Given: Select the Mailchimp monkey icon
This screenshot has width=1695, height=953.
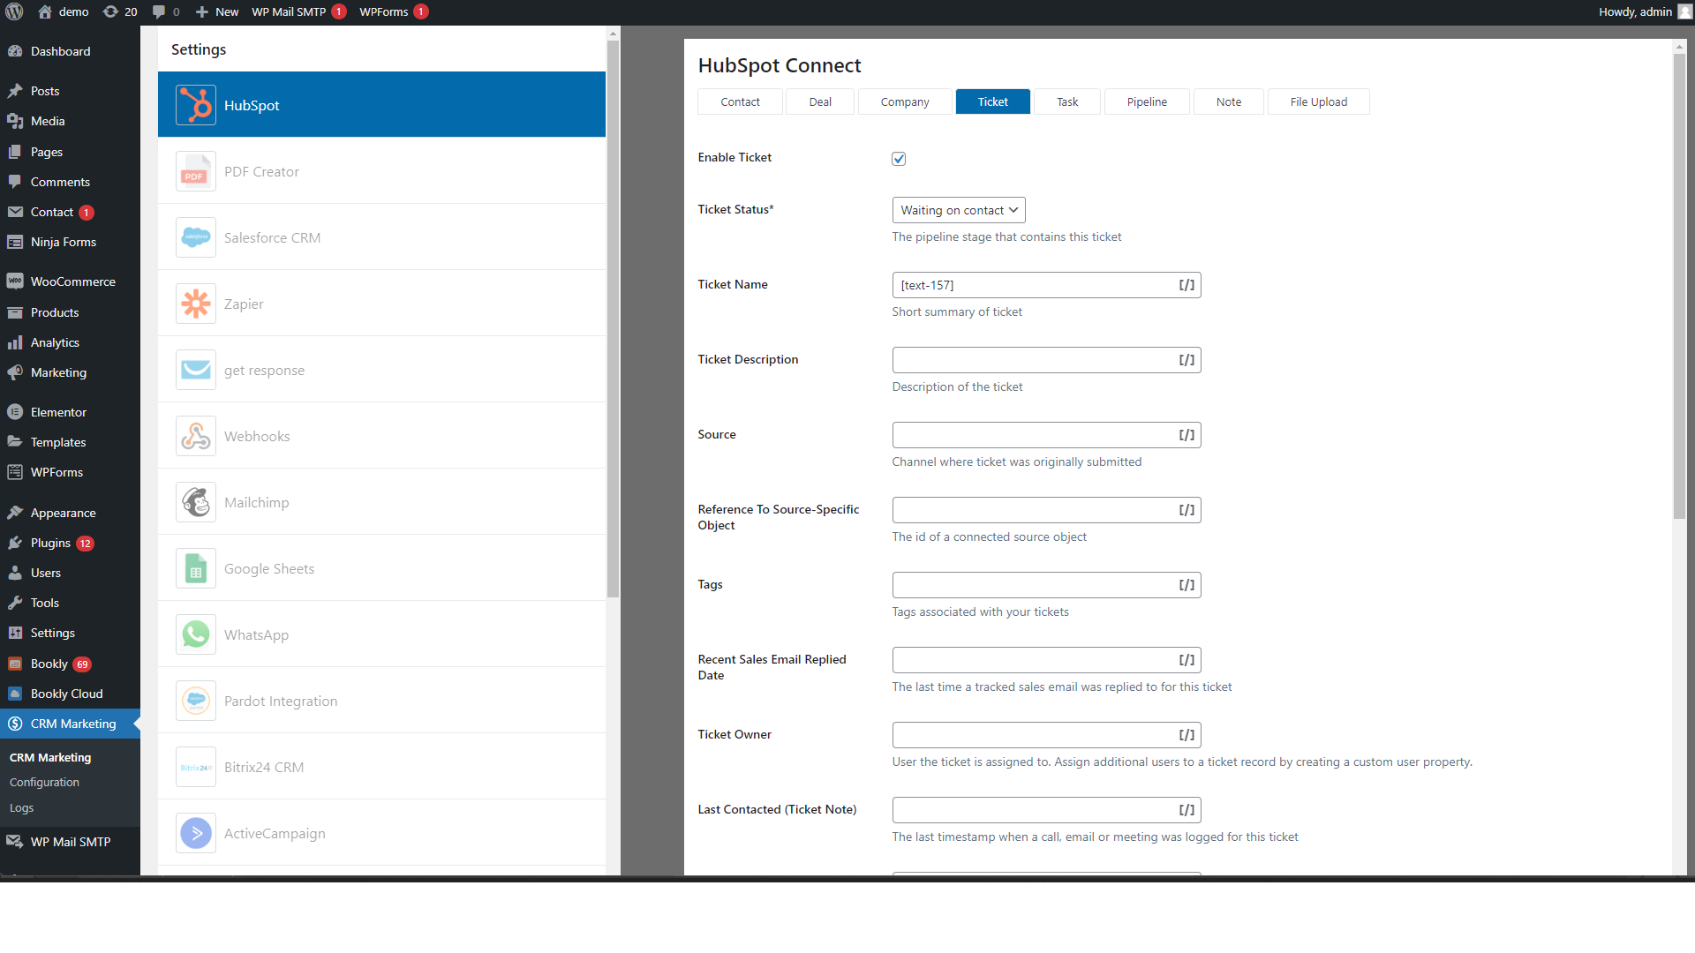Looking at the screenshot, I should tap(195, 502).
